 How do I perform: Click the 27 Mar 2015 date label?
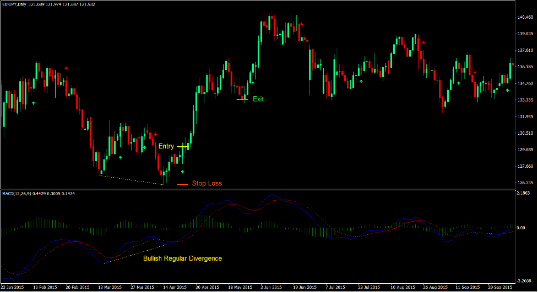point(143,287)
